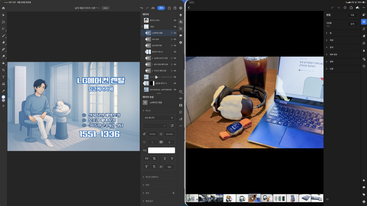Screen dimensions: 367x206
Task: Click the blue 공유 share button
Action: 161,8
